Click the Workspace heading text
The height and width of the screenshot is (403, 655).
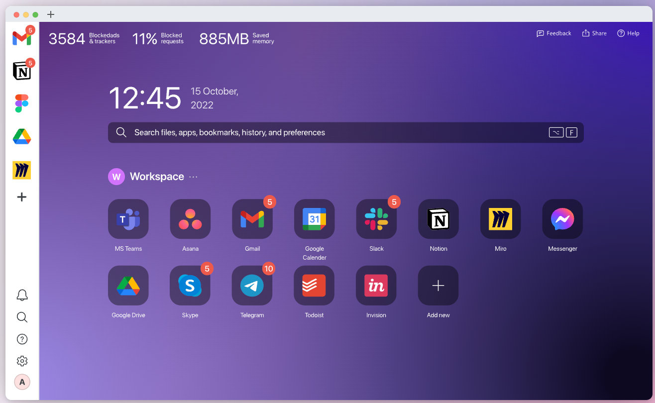[157, 177]
